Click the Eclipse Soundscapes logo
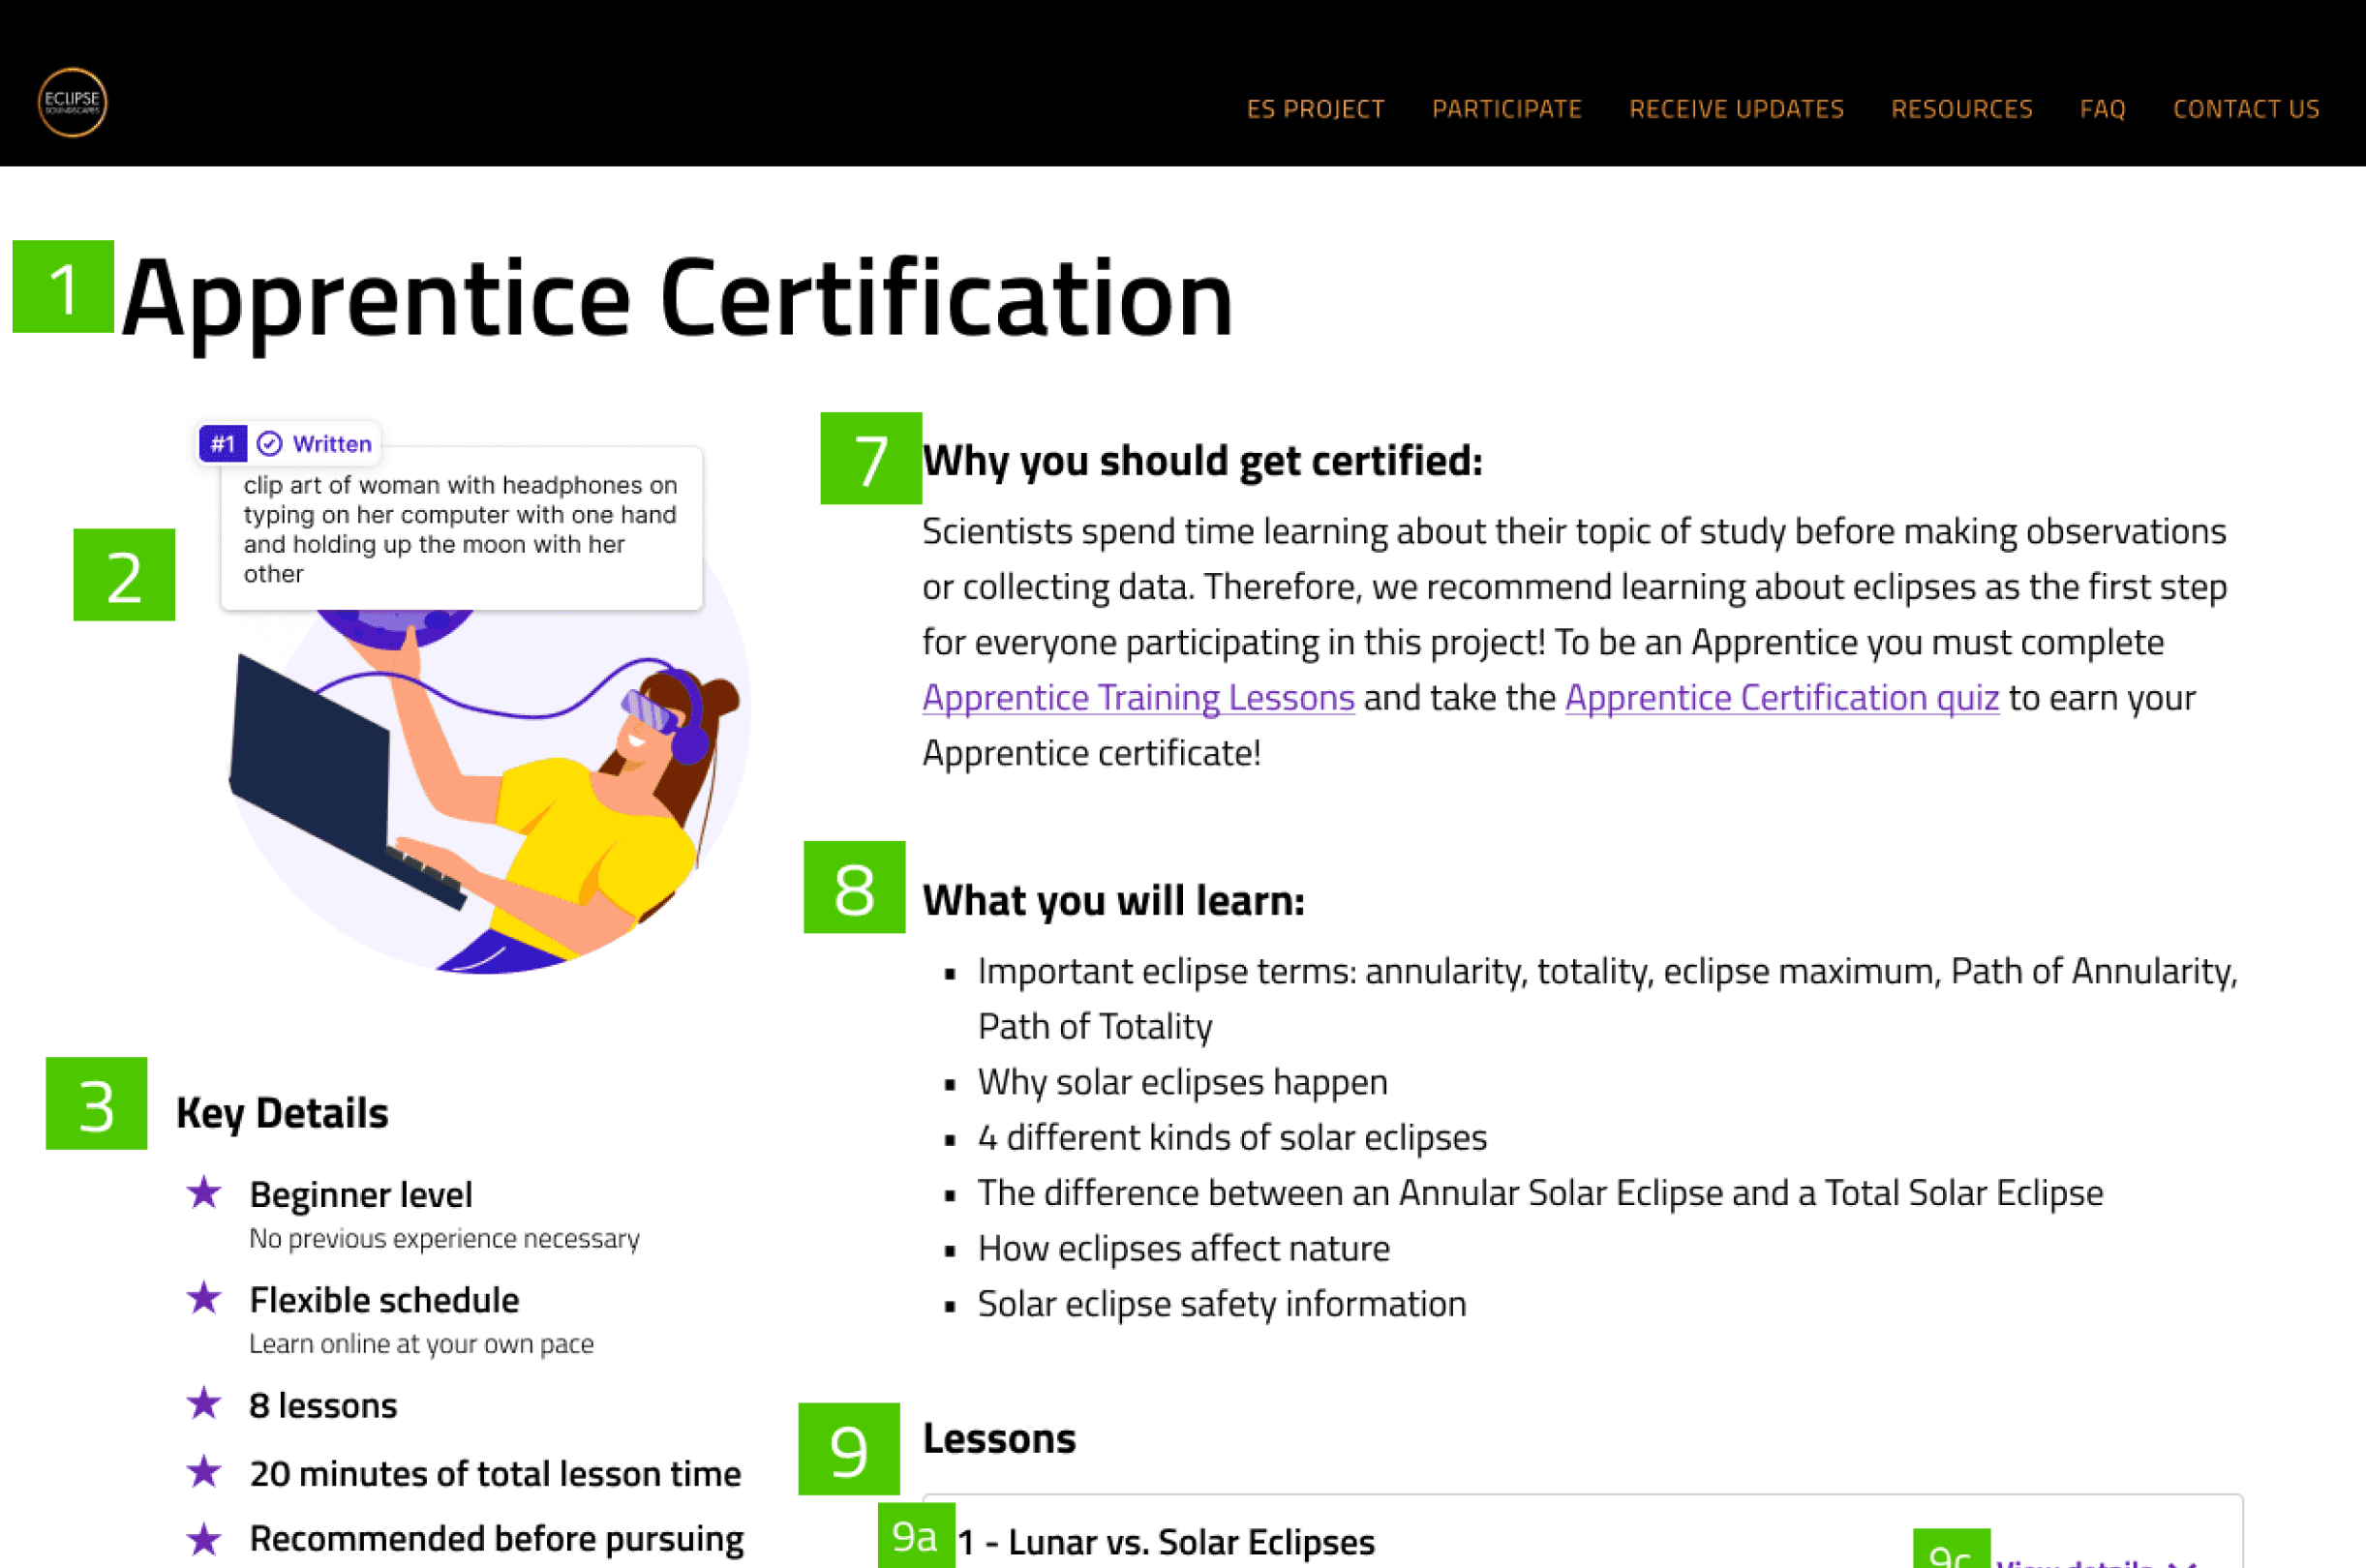Screen dimensions: 2366x1568 72,102
